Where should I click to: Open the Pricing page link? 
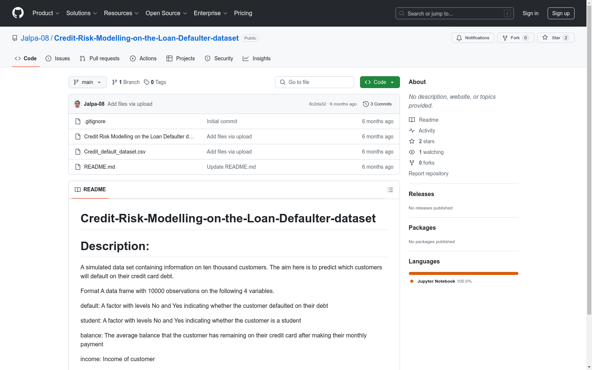pos(243,13)
